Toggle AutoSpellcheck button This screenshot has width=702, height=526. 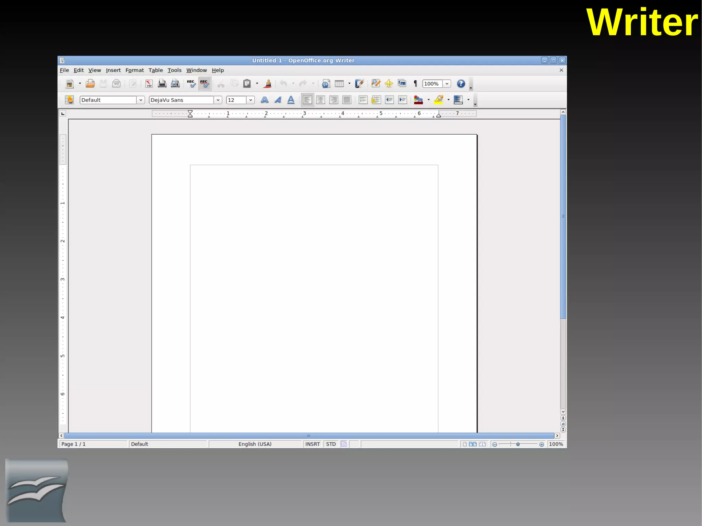tap(205, 84)
